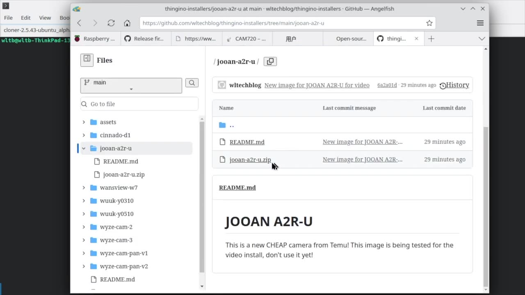525x295 pixels.
Task: Expand the wuuk-y0510 folder
Action: [x=84, y=214]
